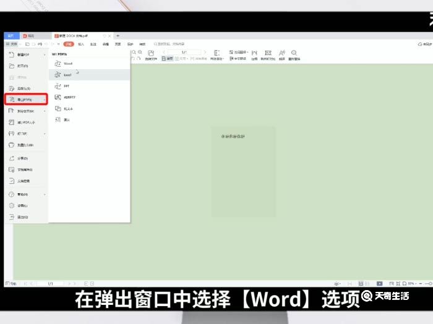
Task: Click Export PDF as menu entry
Action: (26, 99)
